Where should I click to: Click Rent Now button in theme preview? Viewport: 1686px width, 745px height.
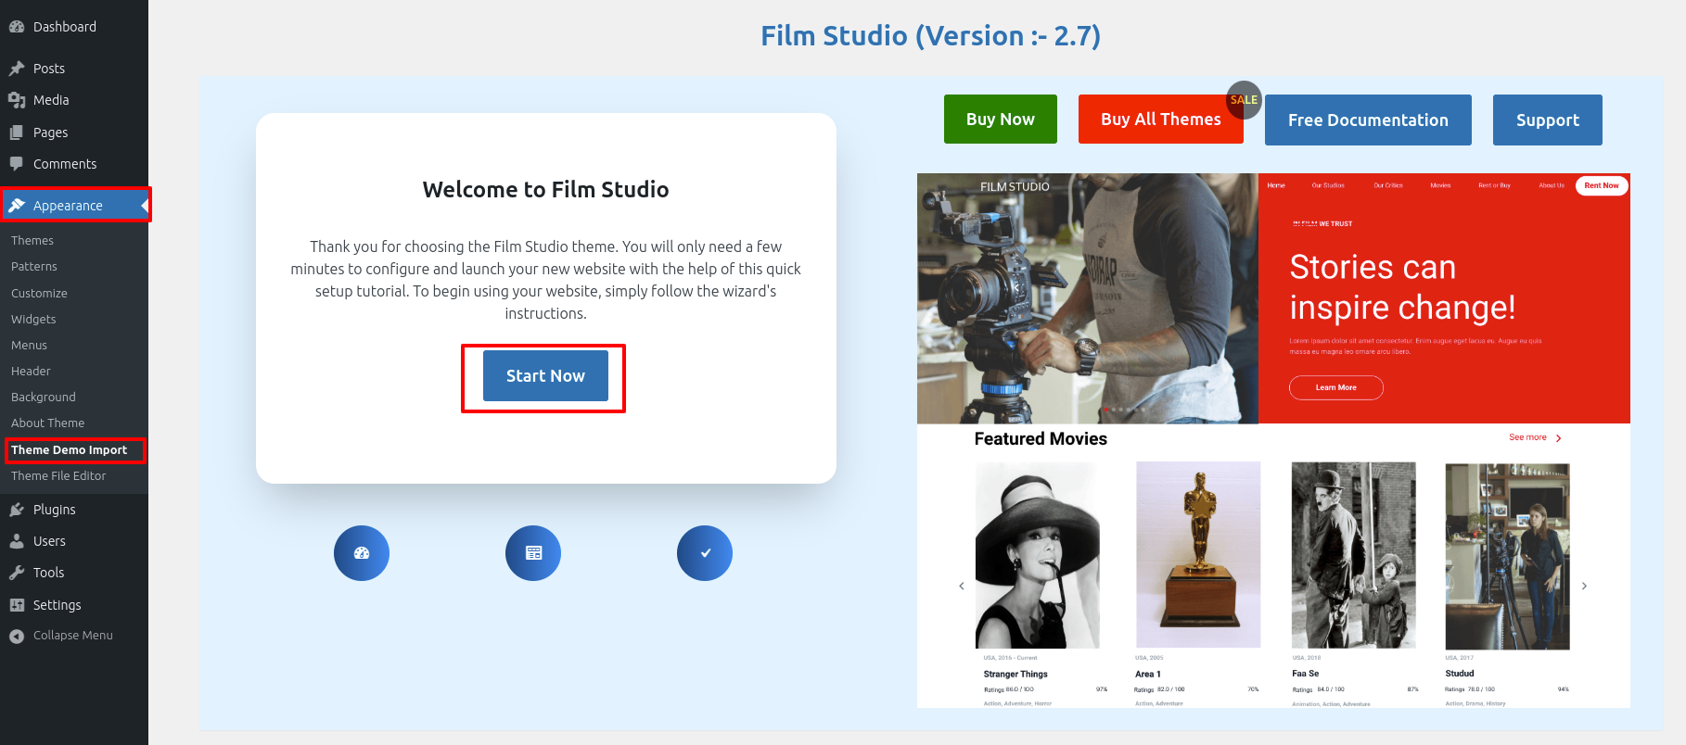tap(1602, 185)
